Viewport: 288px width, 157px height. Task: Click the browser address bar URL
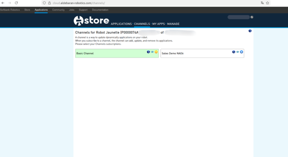[79, 3]
